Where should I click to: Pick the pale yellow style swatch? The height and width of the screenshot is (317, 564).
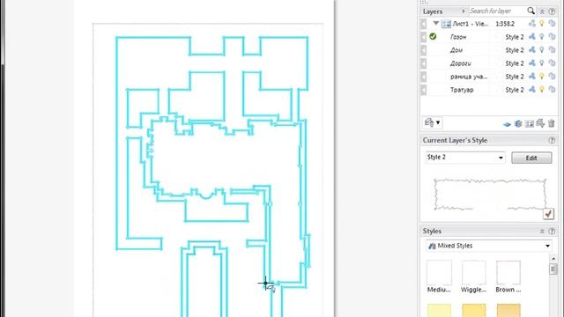pyautogui.click(x=439, y=311)
